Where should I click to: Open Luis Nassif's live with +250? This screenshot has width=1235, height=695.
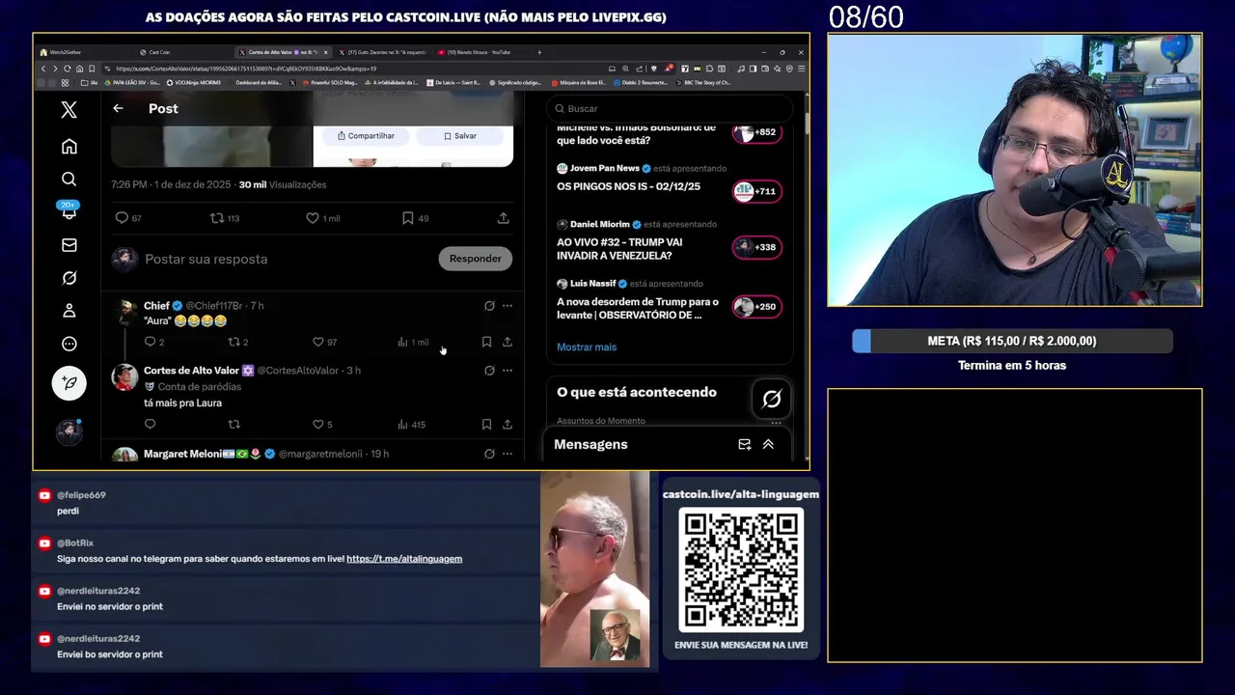670,299
